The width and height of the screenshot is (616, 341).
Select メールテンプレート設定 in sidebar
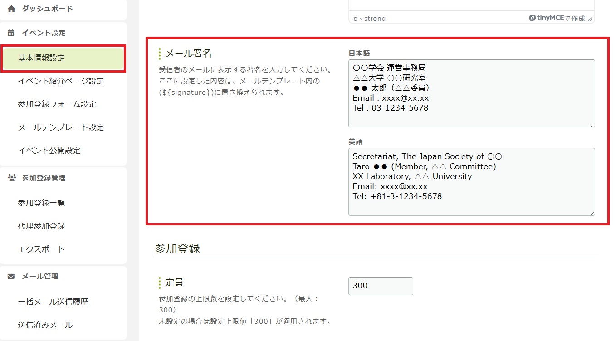[x=61, y=127]
